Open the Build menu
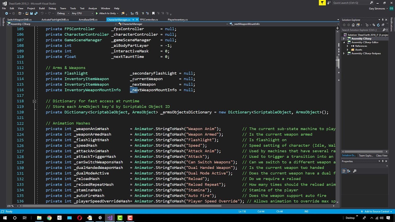 42,8
